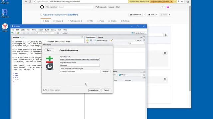This screenshot has width=213, height=119.
Task: Click the git logo in Clone dialog
Action: (x=50, y=63)
